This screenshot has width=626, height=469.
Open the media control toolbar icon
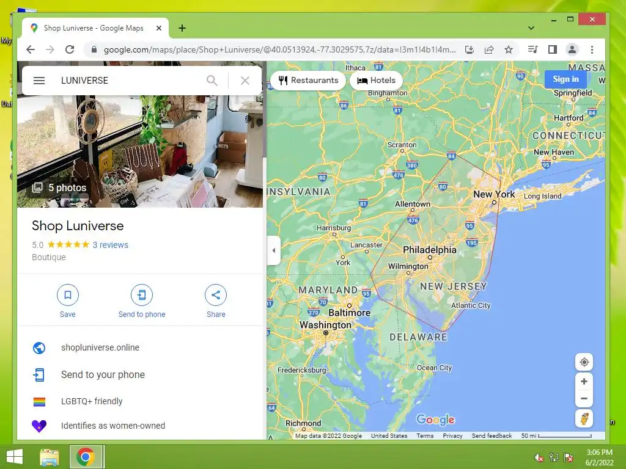[x=532, y=49]
